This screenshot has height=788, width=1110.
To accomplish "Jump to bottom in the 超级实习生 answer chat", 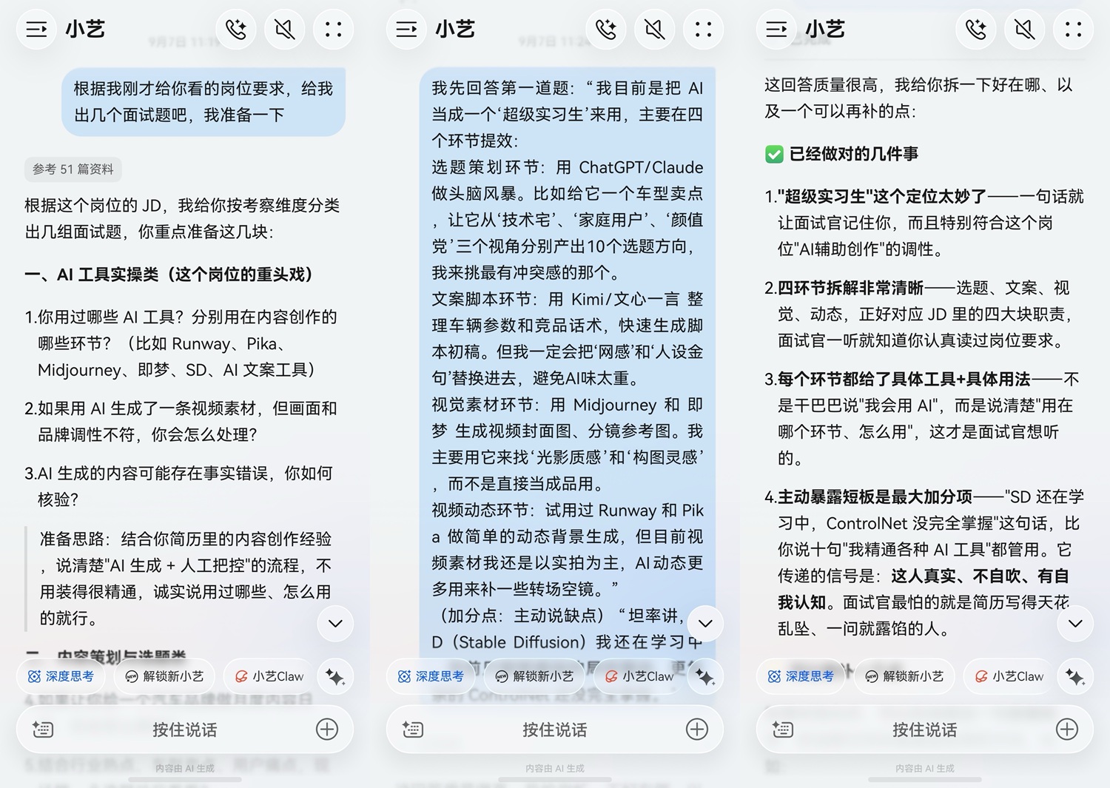I will 705,623.
